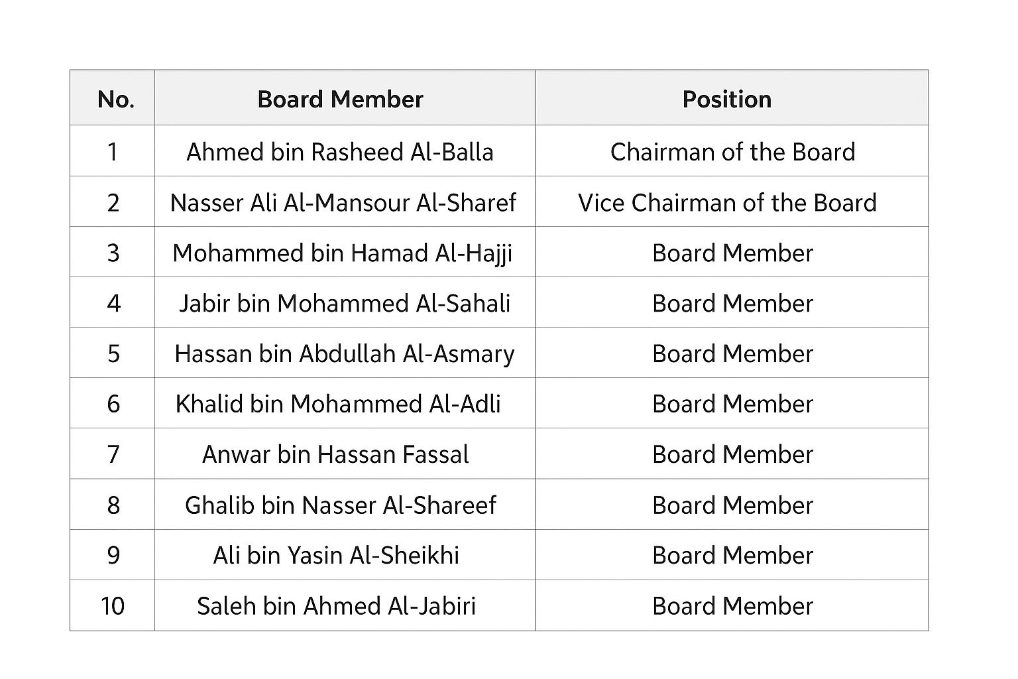Click Saleh bin Ahmed Al-Jabiri
The image size is (1018, 679).
tap(336, 606)
